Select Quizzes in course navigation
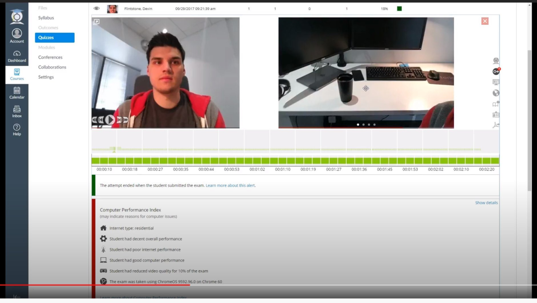This screenshot has width=537, height=303. pos(55,38)
